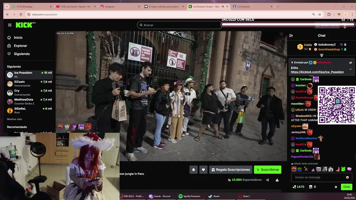Open the emoji picker in chat
Image resolution: width=356 pixels, height=200 pixels.
tap(347, 177)
